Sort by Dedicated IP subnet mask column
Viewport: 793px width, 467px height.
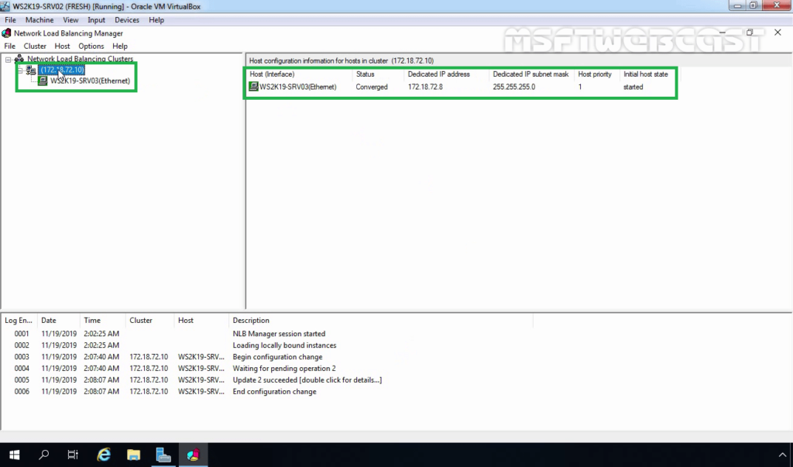531,74
